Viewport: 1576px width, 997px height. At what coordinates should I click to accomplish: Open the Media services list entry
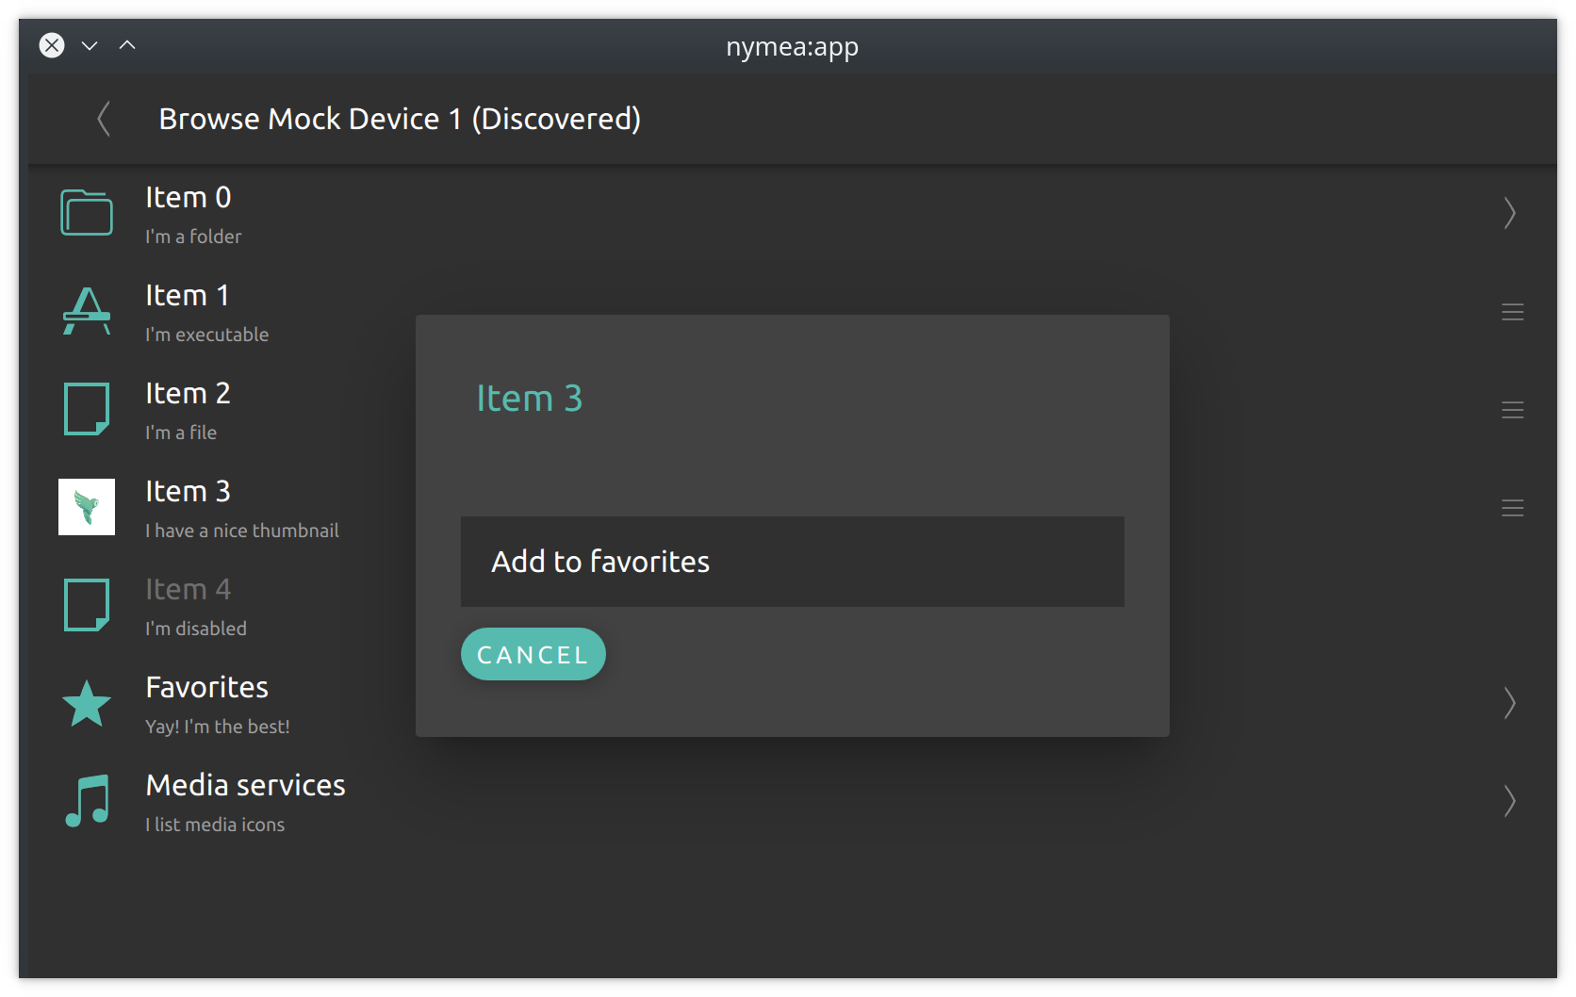[x=788, y=801]
